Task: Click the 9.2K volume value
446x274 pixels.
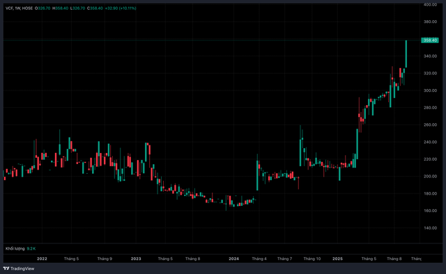Action: tap(31, 248)
